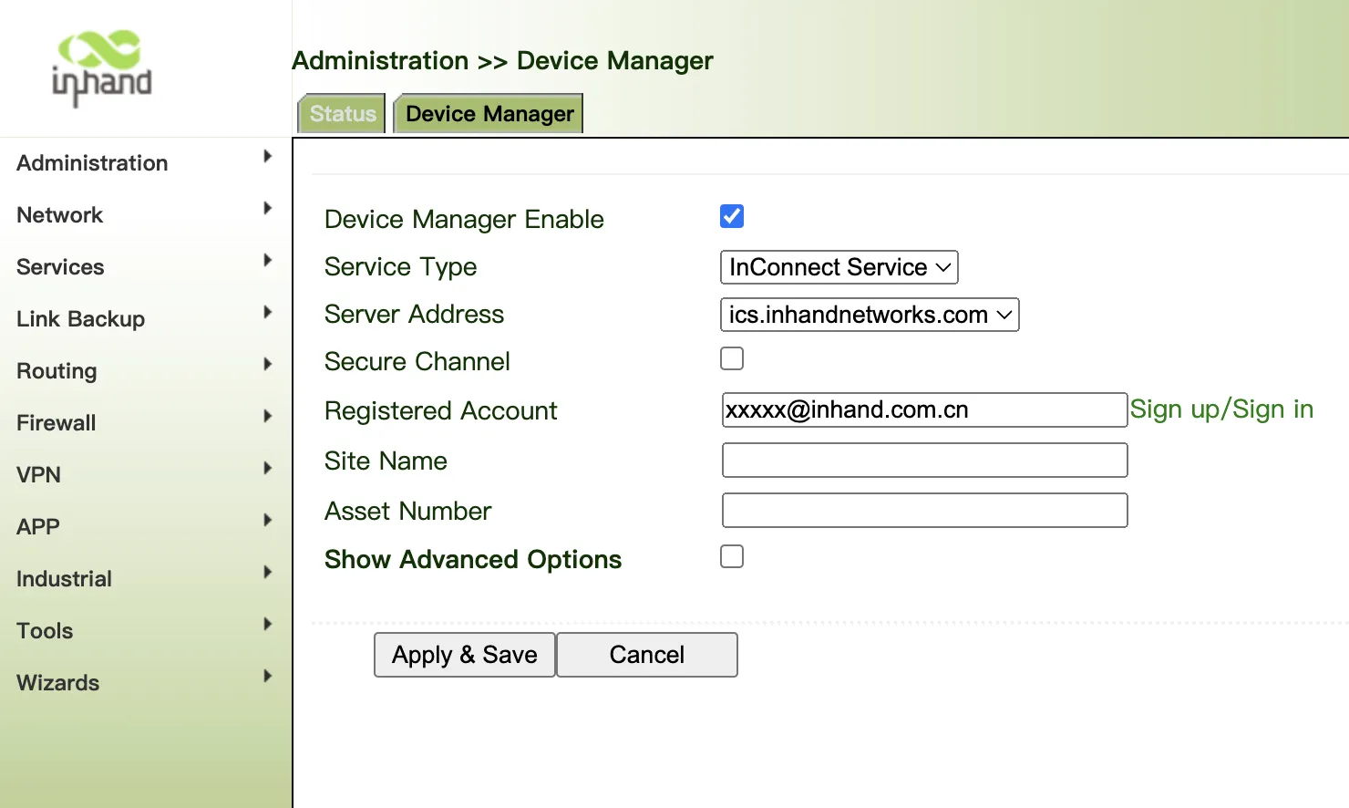Click the Cancel button
Image resolution: width=1349 pixels, height=808 pixels.
[647, 655]
